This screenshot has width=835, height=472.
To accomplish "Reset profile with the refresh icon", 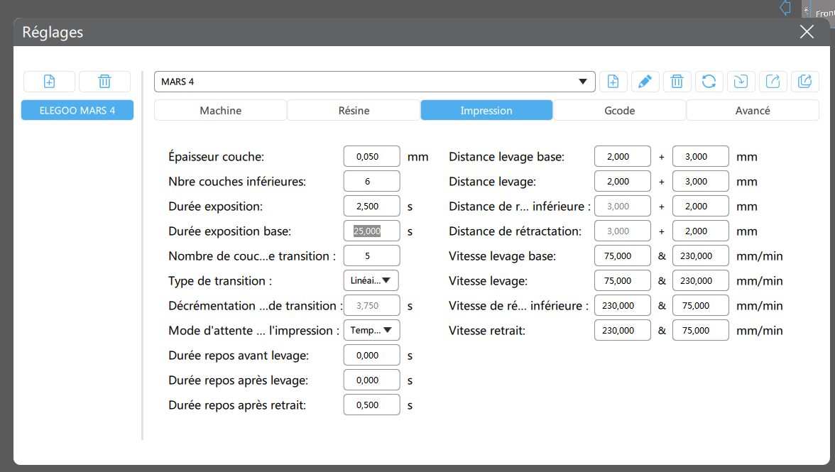I will [x=709, y=82].
